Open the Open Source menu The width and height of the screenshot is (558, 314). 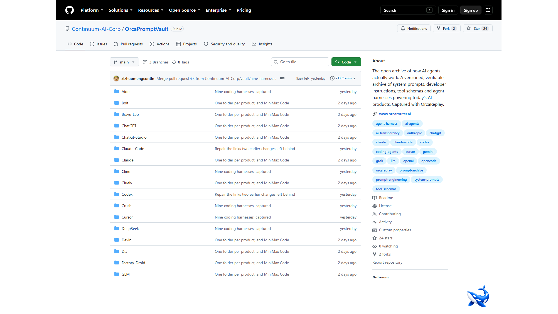click(x=185, y=10)
